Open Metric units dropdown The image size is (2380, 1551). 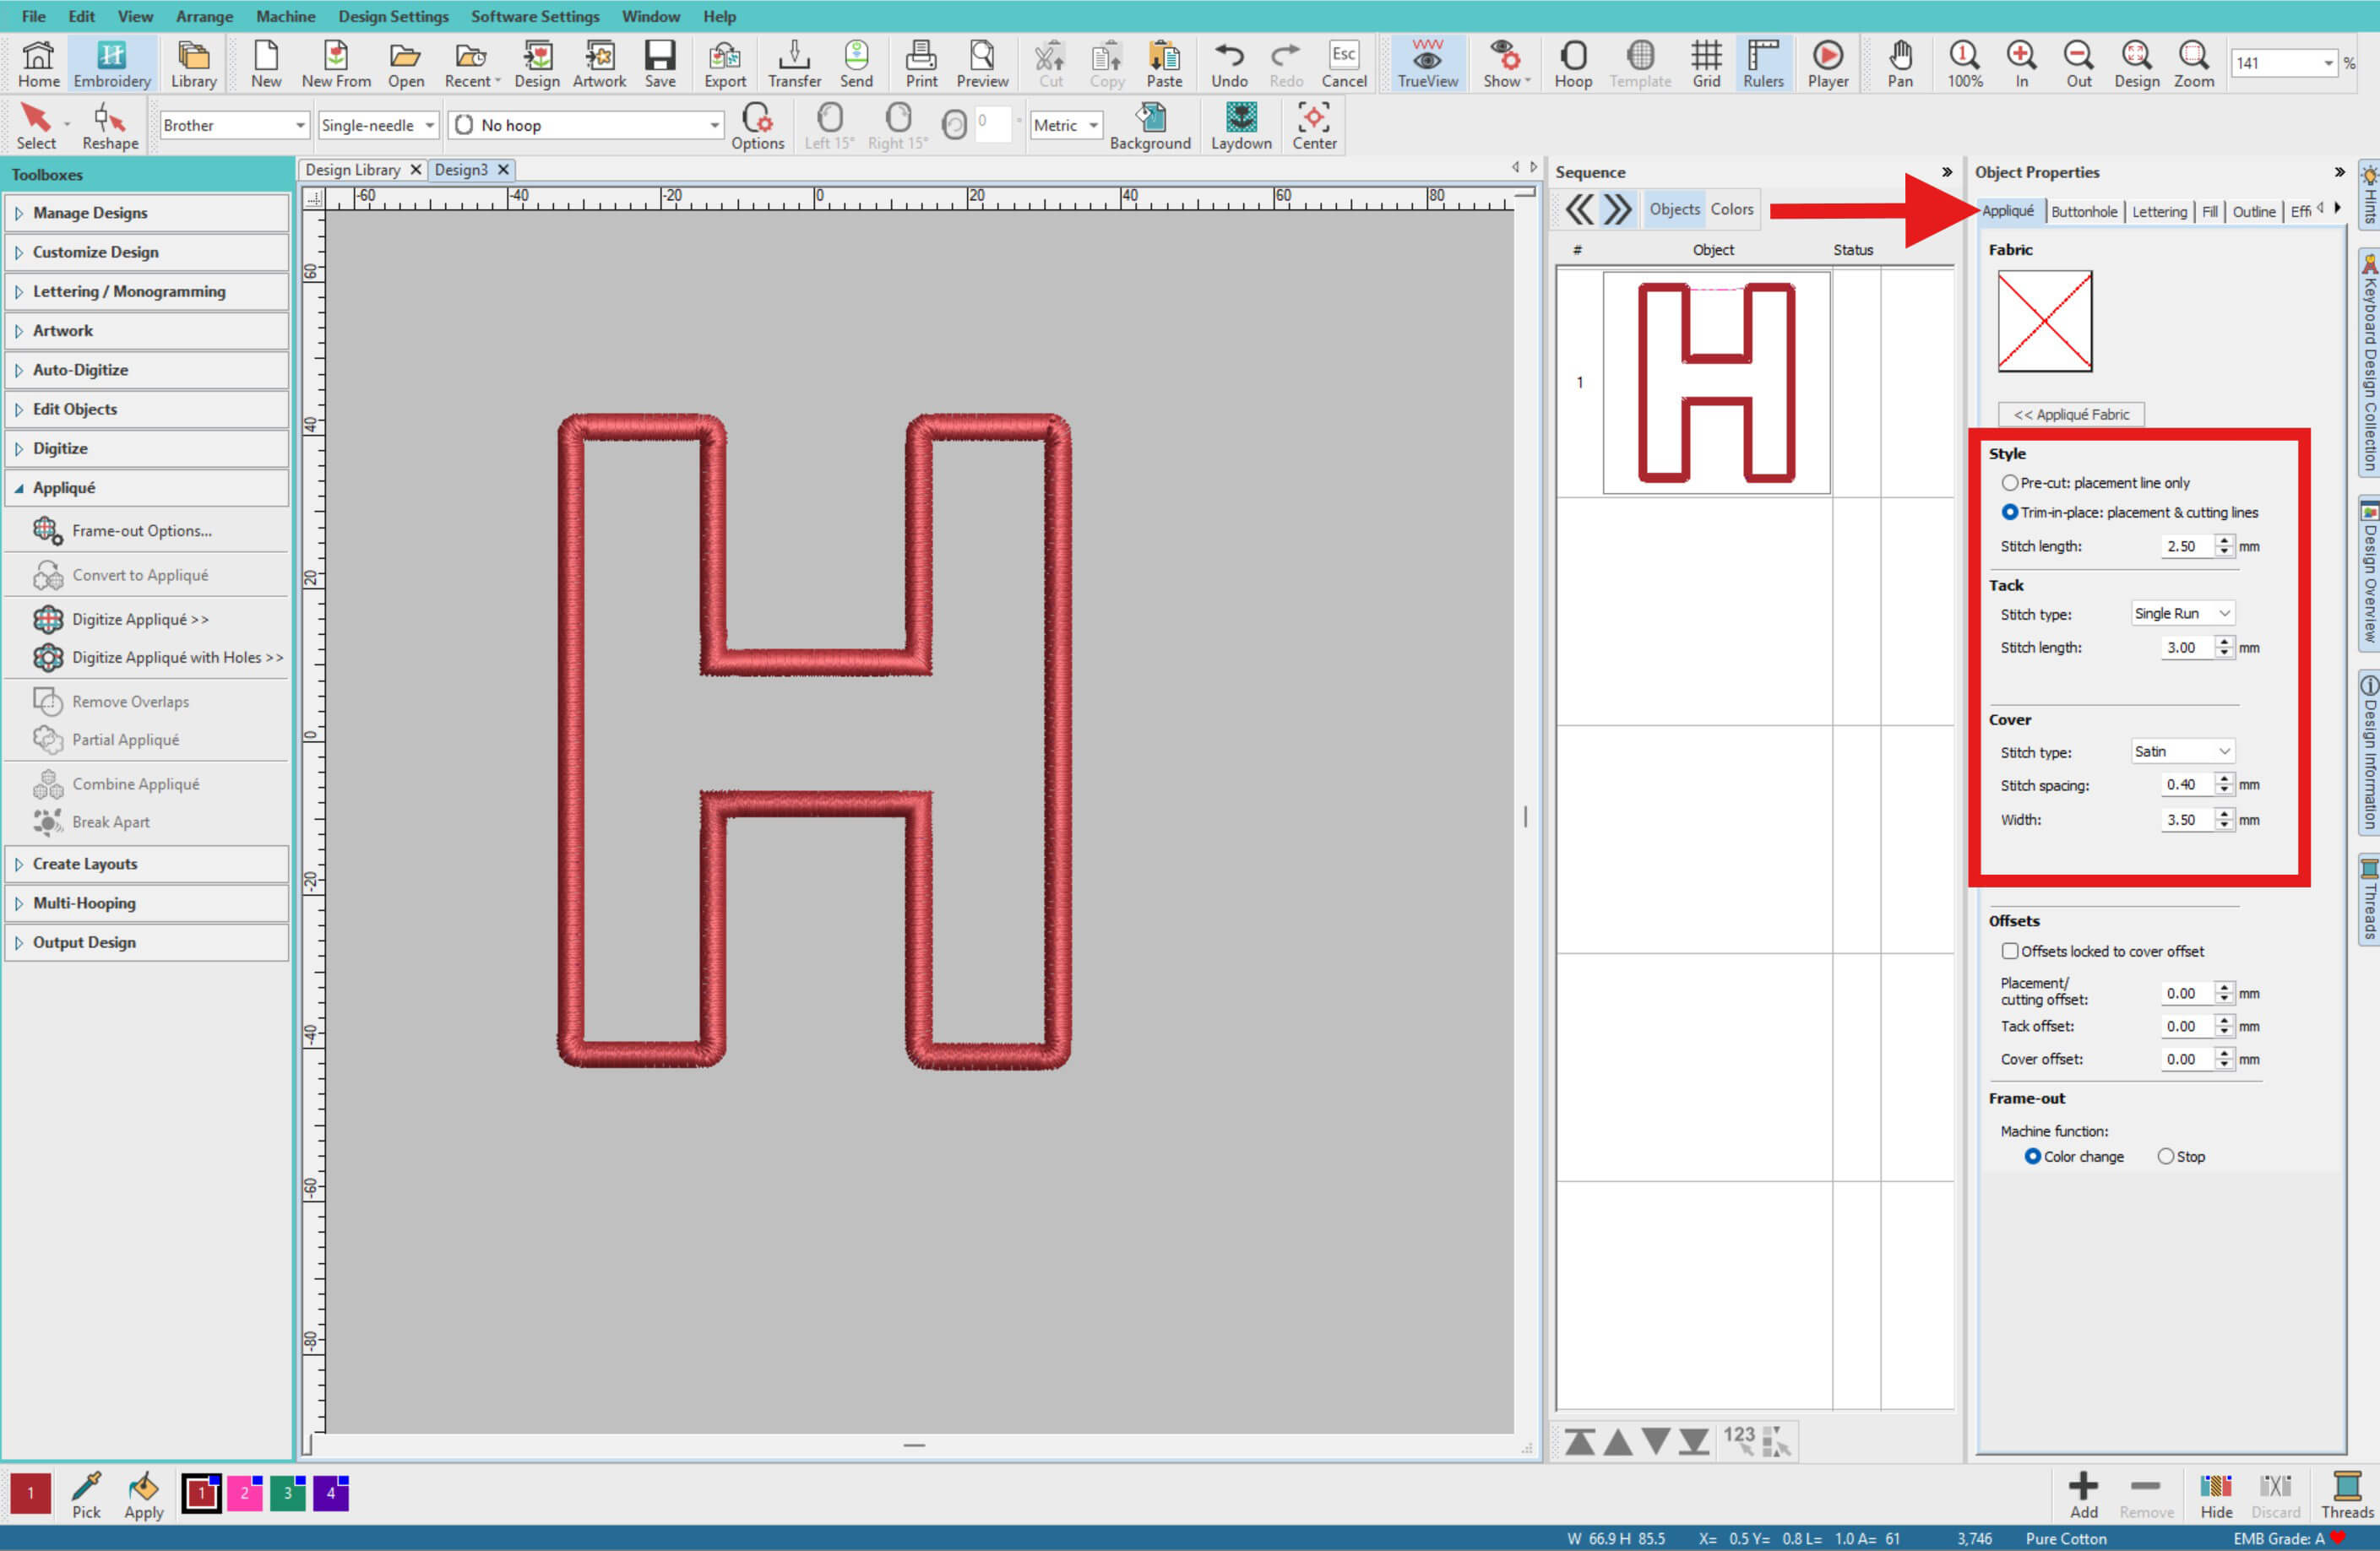[1065, 125]
